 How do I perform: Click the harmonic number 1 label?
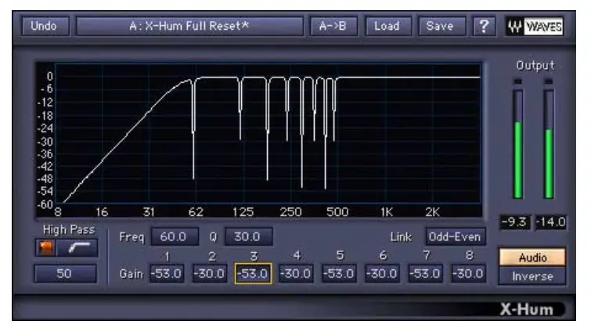(167, 256)
